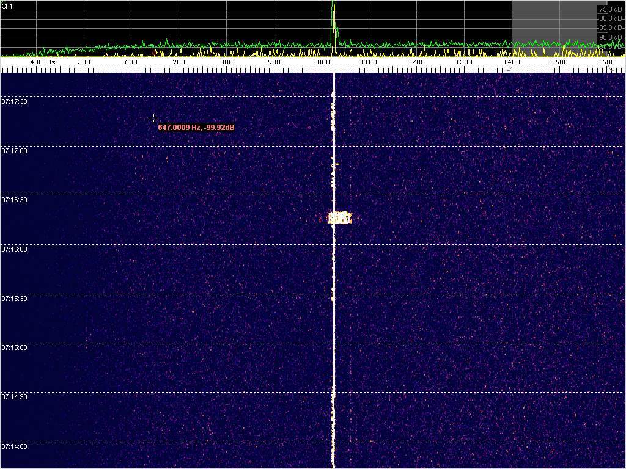Click the small blip beside the carrier line
The image size is (626, 469).
336,164
